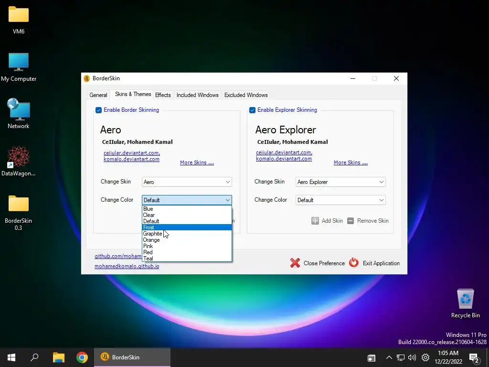This screenshot has height=367, width=489.
Task: Open komalo.deviantart.com link under Aero
Action: [x=131, y=159]
